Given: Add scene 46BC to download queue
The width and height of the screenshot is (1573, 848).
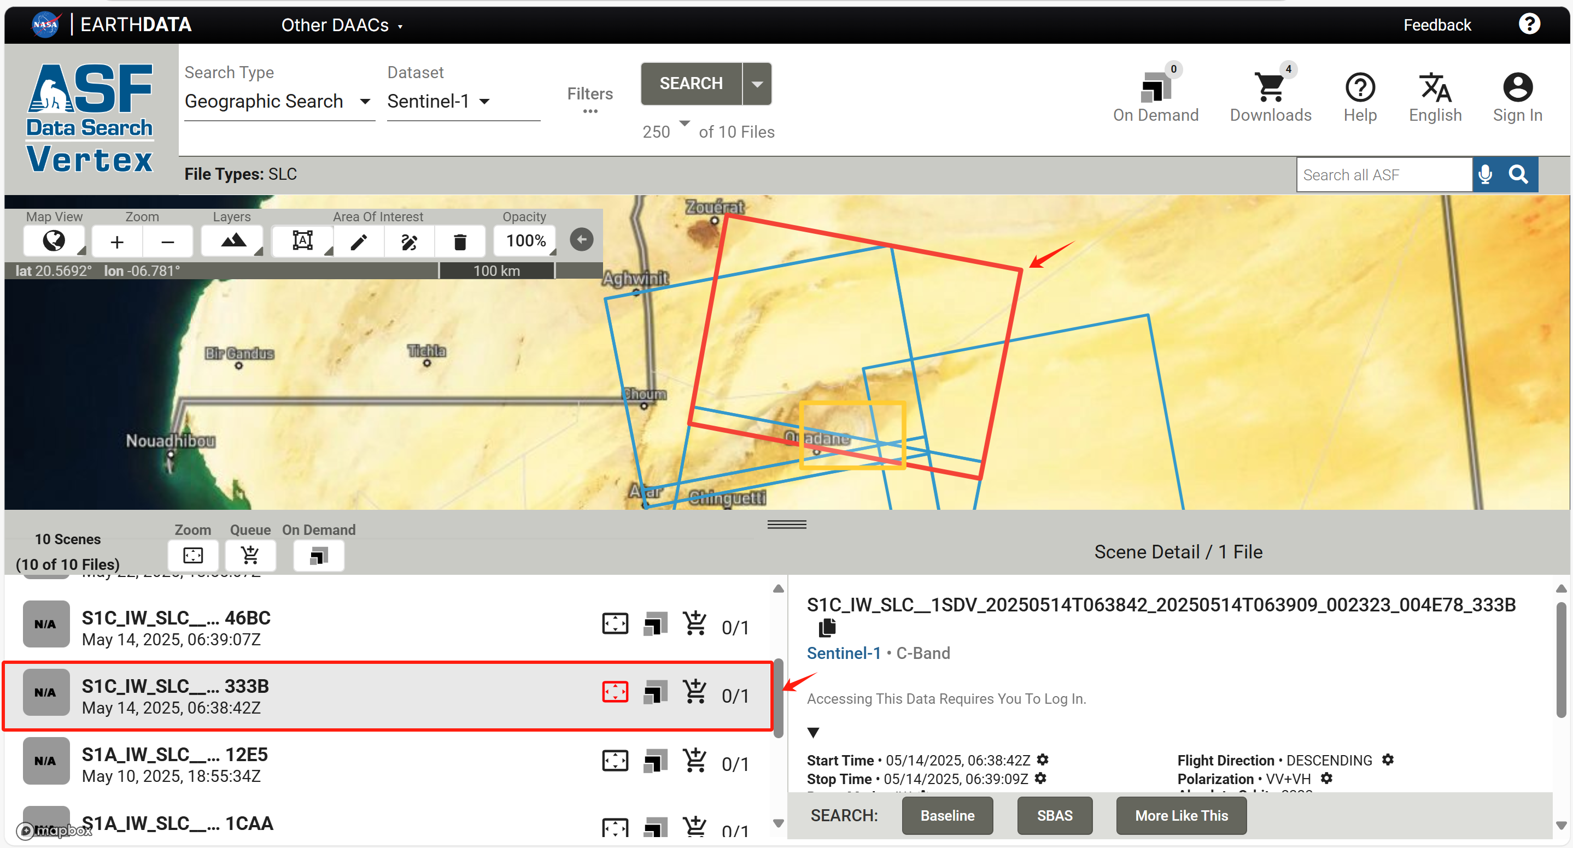Looking at the screenshot, I should coord(695,623).
